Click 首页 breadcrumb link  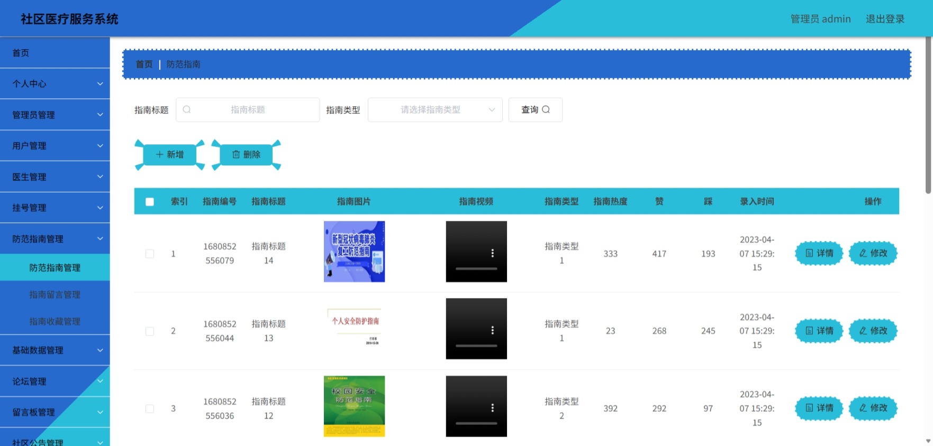tap(144, 64)
